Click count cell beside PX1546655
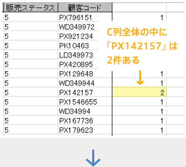Screen dimensions: 186x167 tap(139, 101)
